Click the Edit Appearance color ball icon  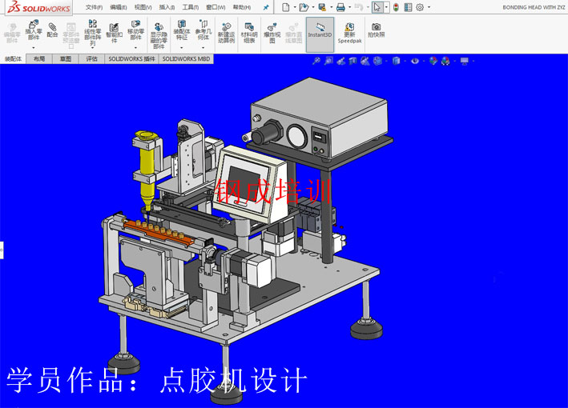tap(433, 61)
